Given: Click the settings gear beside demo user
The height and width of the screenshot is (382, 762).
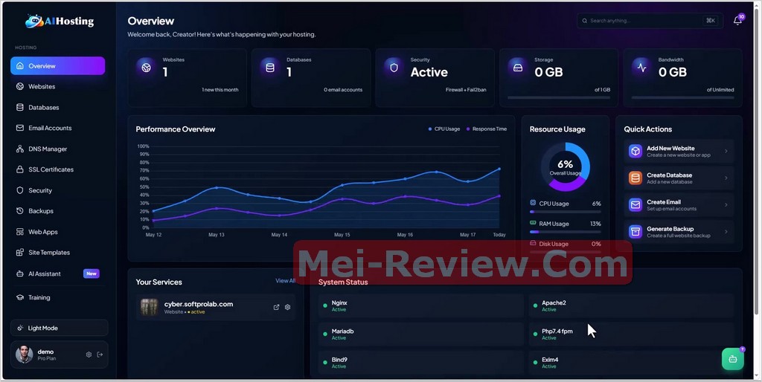Looking at the screenshot, I should click(89, 355).
